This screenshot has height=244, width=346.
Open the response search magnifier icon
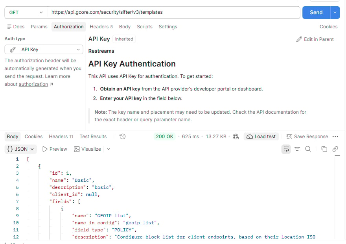click(x=308, y=149)
